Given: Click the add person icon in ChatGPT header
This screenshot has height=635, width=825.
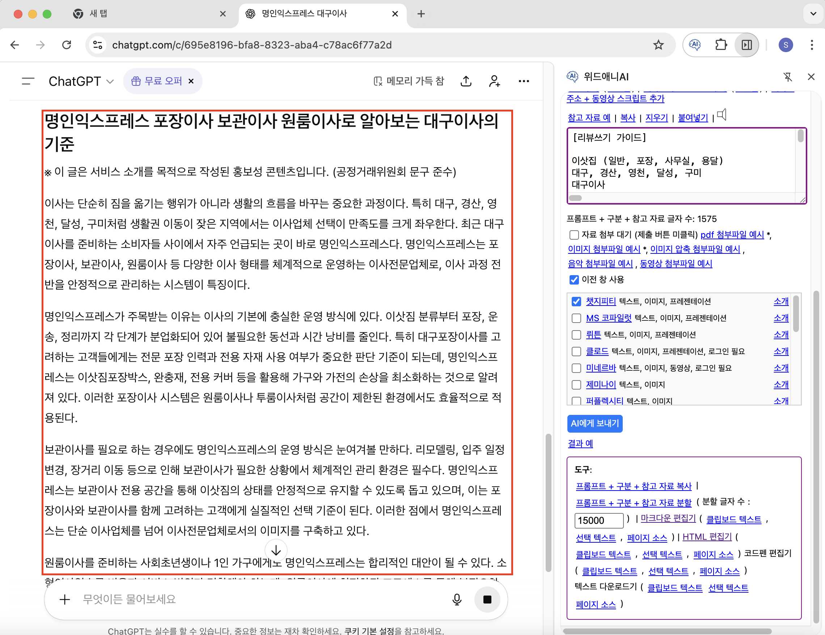Looking at the screenshot, I should pyautogui.click(x=494, y=81).
